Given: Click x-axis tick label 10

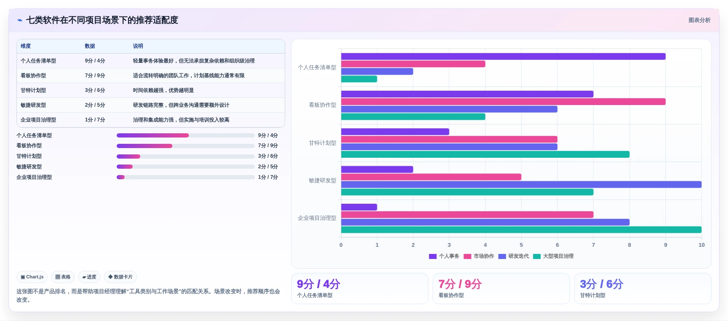Looking at the screenshot, I should coord(701,245).
